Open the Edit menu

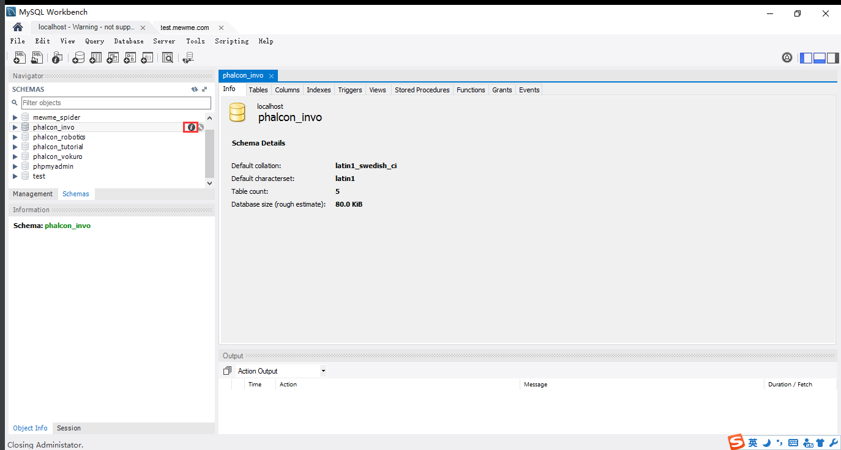[42, 41]
